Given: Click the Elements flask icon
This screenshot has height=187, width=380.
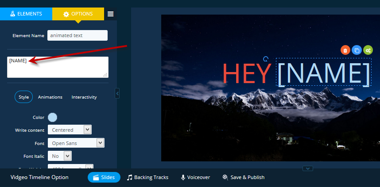Looking at the screenshot, I should tap(12, 14).
